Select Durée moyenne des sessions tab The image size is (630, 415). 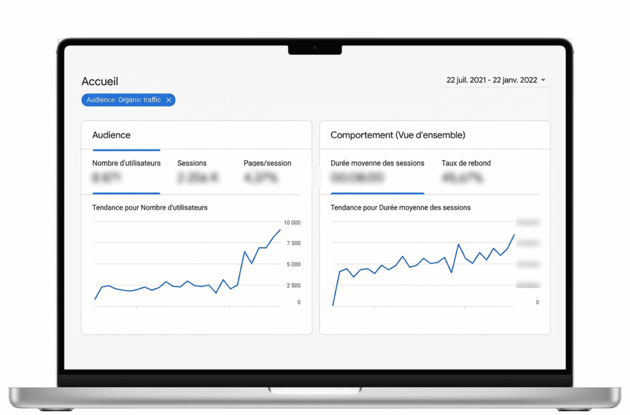coord(377,163)
